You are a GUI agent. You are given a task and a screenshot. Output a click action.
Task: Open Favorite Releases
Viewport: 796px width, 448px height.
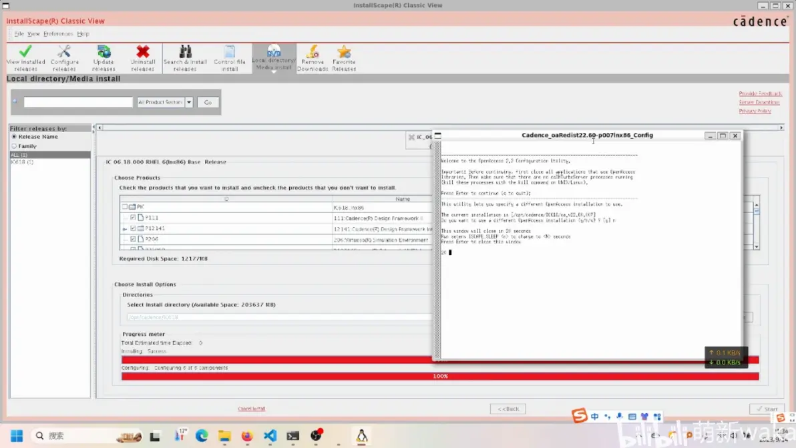coord(344,58)
